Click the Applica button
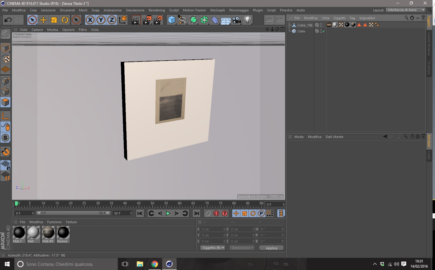 271,248
